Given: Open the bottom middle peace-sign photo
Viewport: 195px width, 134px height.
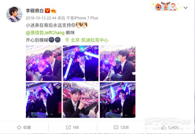Looking at the screenshot, I should pos(81,100).
